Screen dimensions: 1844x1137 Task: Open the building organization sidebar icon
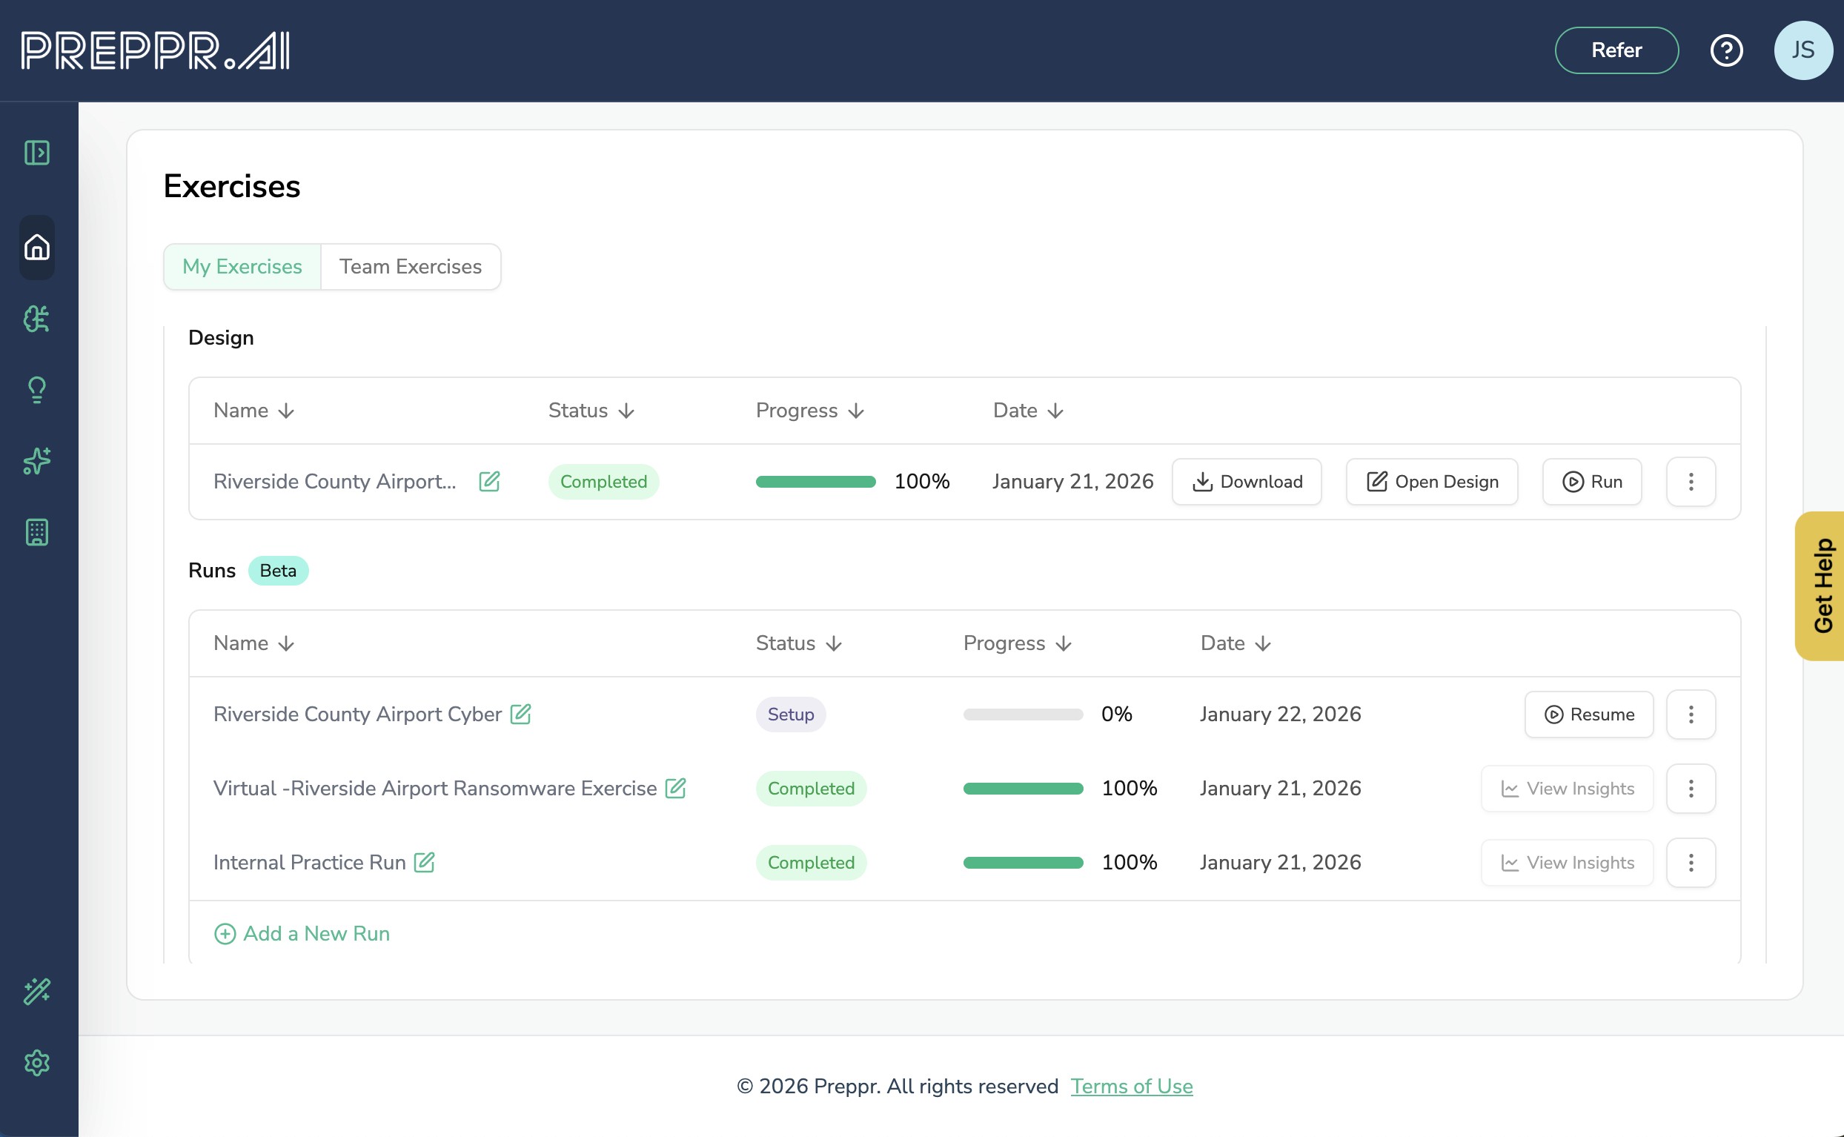click(x=37, y=532)
